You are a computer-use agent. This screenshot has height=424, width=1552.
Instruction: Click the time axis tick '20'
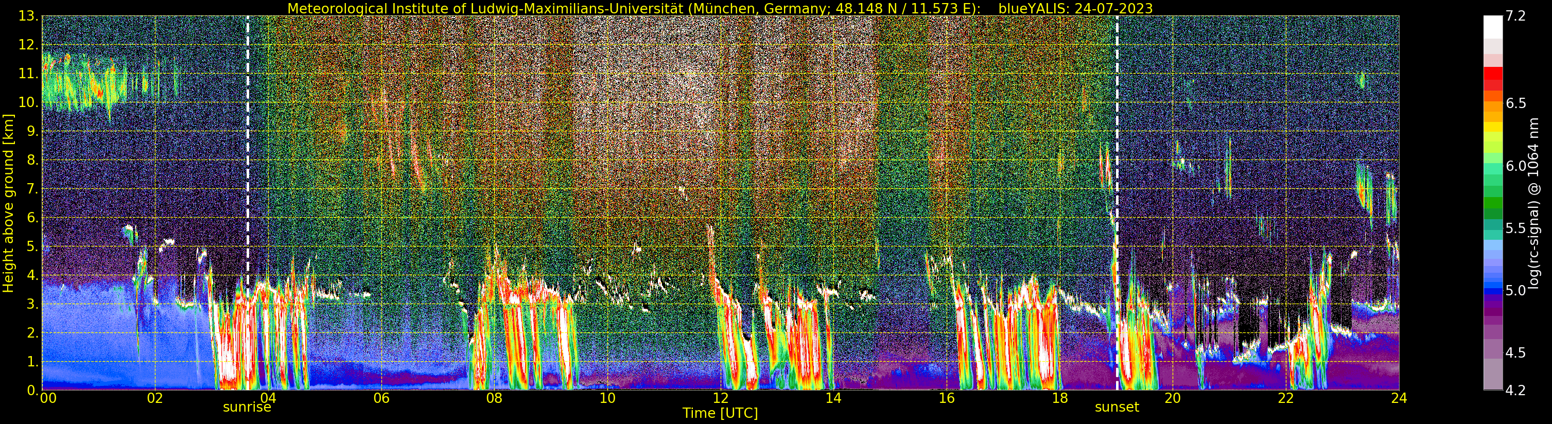tap(1173, 398)
